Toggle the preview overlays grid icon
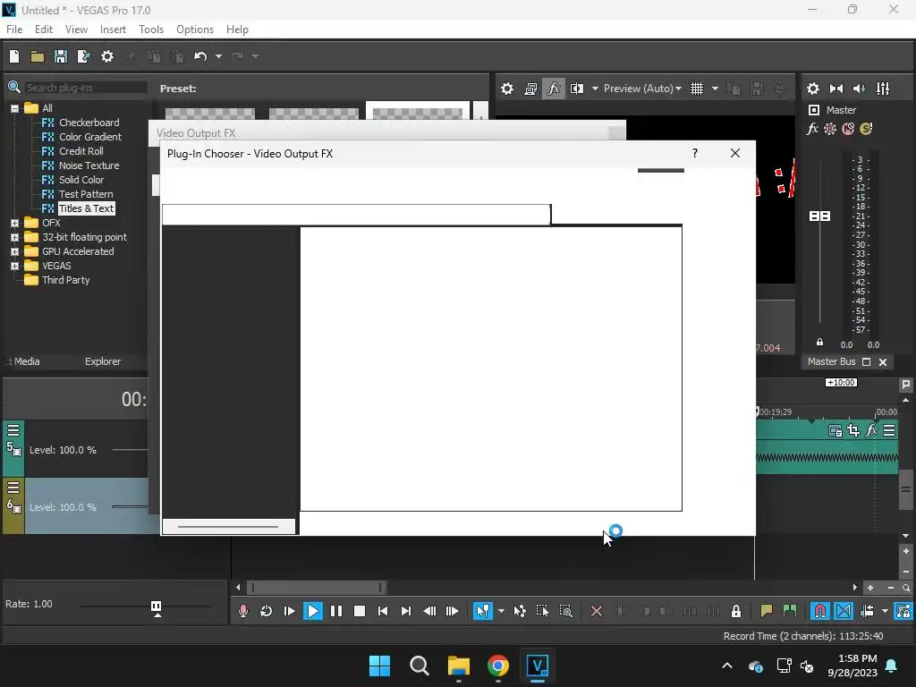This screenshot has height=687, width=916. [697, 89]
